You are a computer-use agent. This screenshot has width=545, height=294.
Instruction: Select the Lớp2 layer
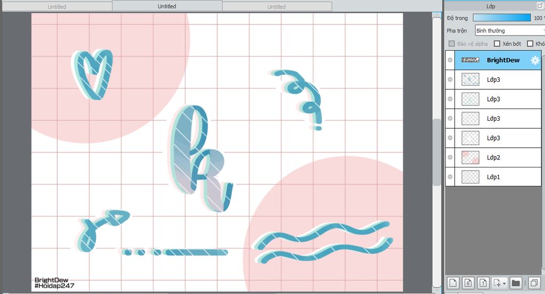pos(498,157)
